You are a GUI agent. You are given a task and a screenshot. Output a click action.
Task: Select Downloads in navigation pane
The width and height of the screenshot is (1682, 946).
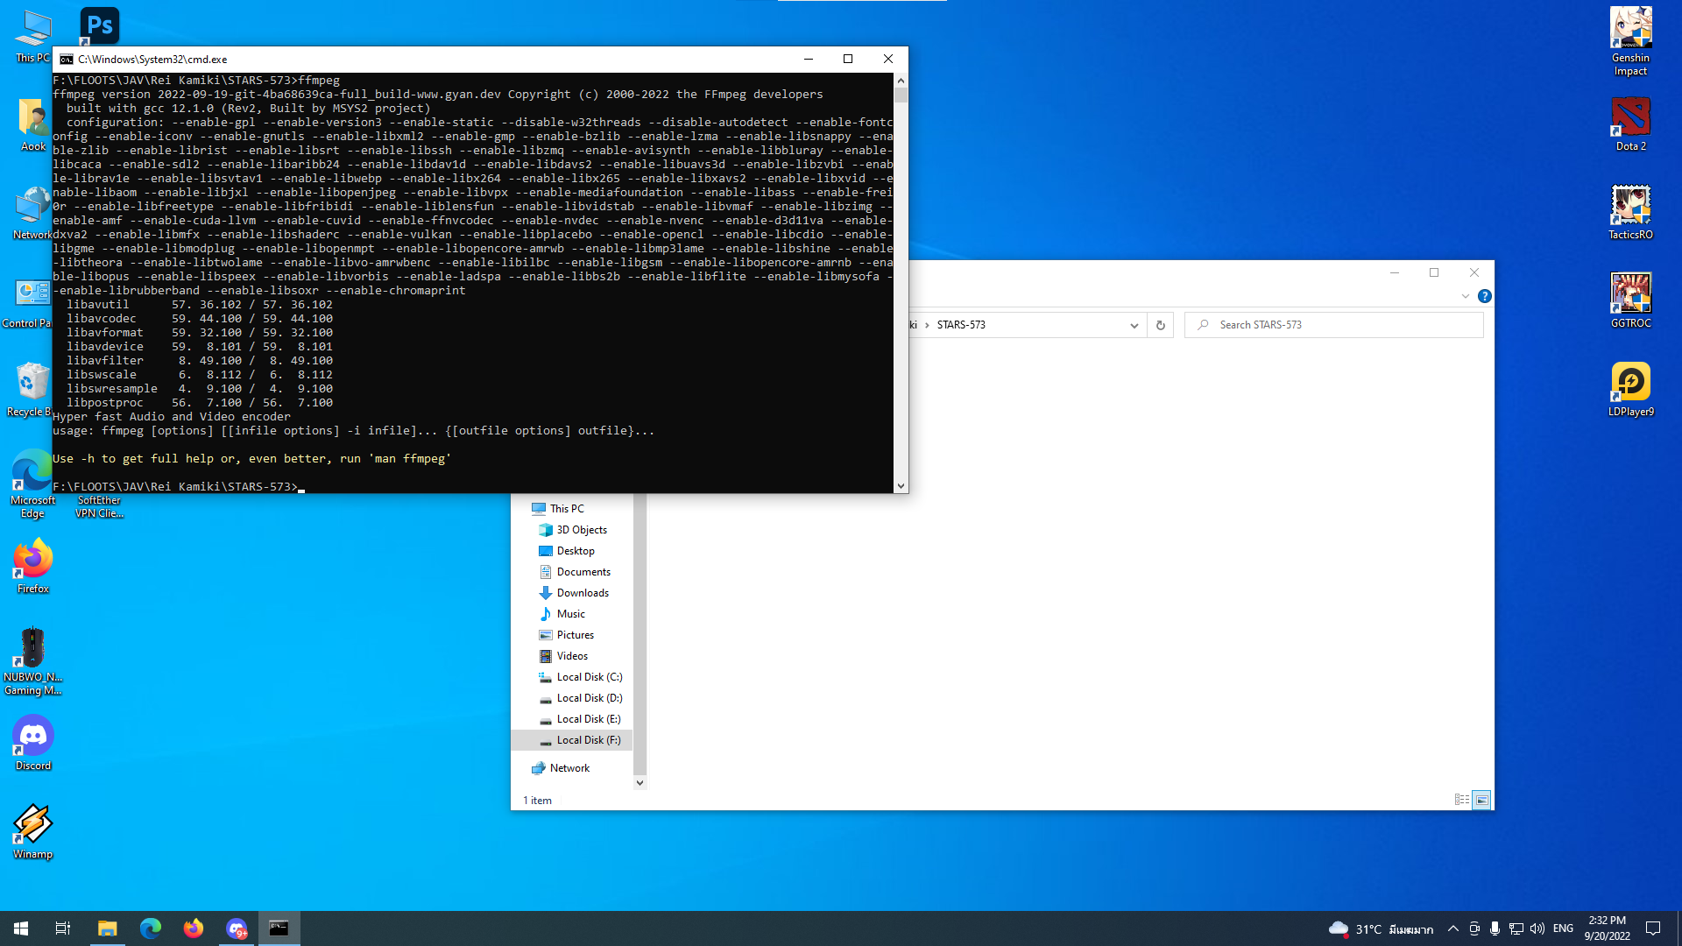(583, 593)
